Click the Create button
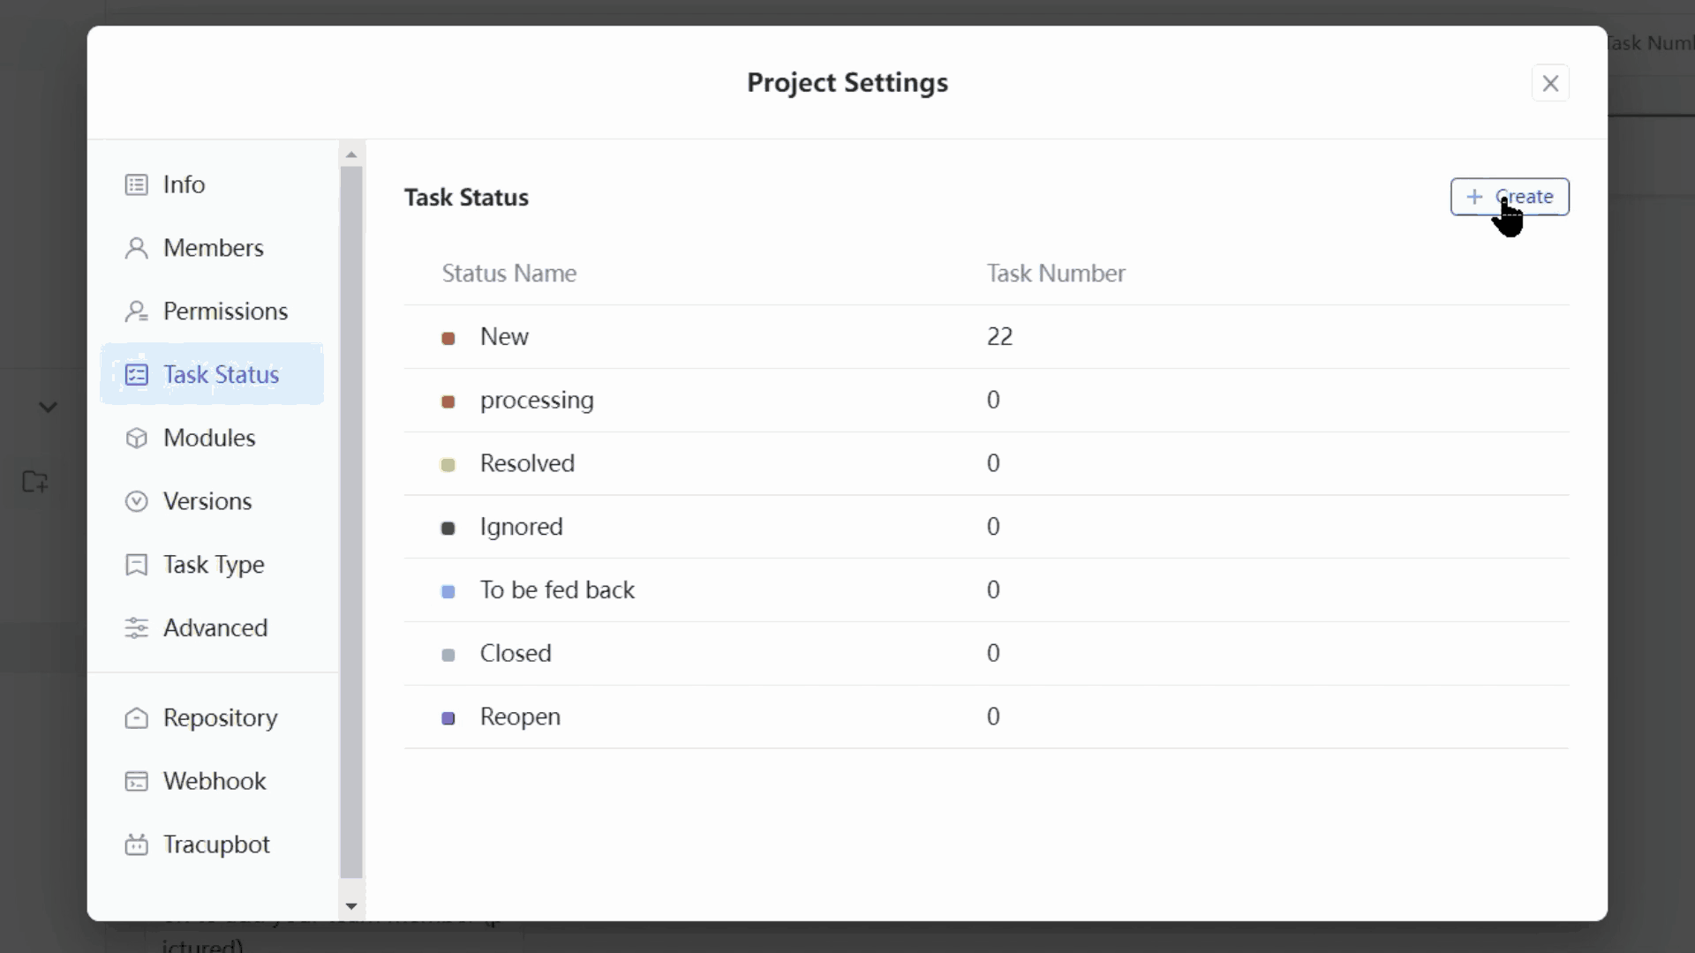This screenshot has height=953, width=1695. 1510,197
